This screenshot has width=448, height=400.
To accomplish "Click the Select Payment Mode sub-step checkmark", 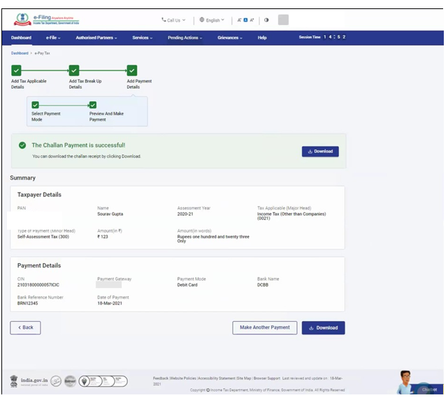I will click(x=36, y=105).
